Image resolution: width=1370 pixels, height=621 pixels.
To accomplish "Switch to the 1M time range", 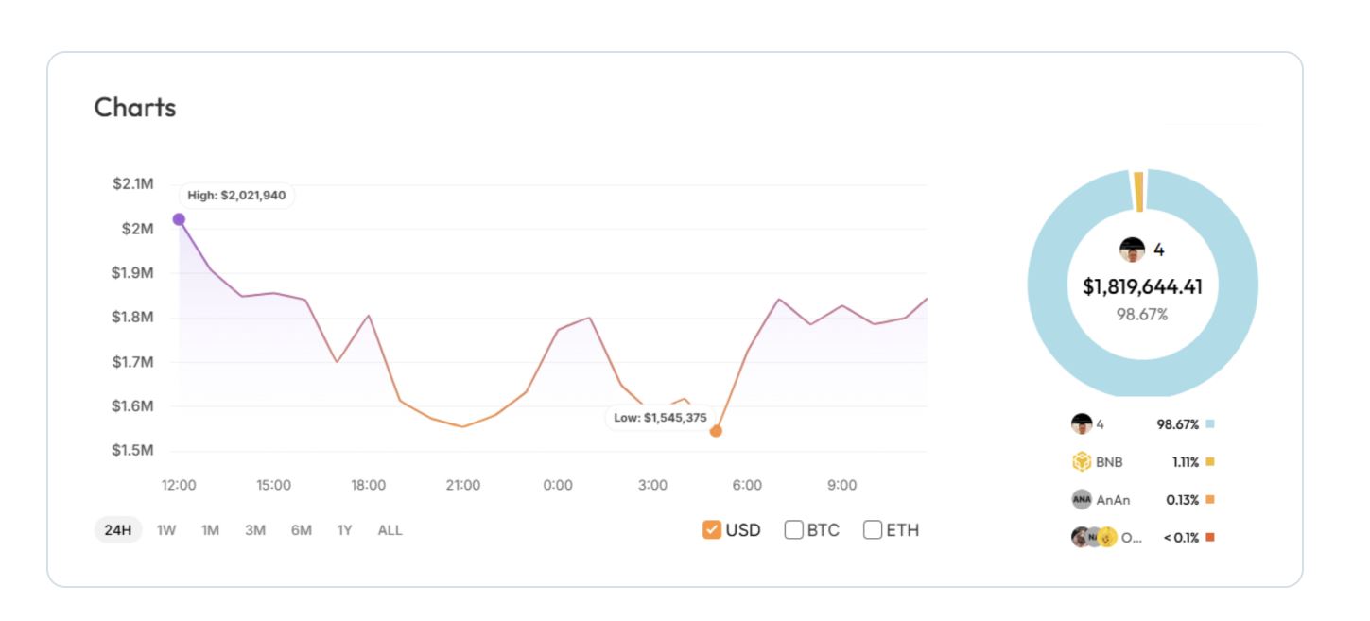I will point(210,530).
